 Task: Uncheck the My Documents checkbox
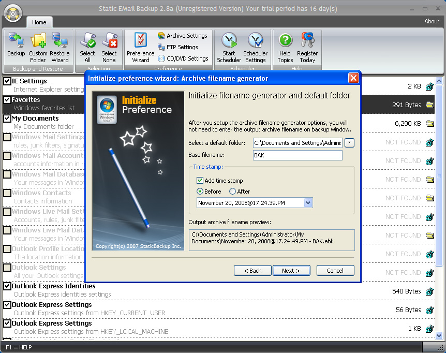(x=7, y=119)
